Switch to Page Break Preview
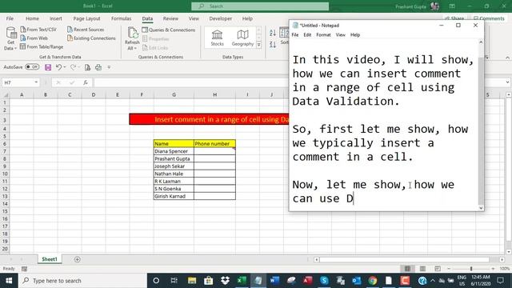512x288 pixels. pos(438,269)
